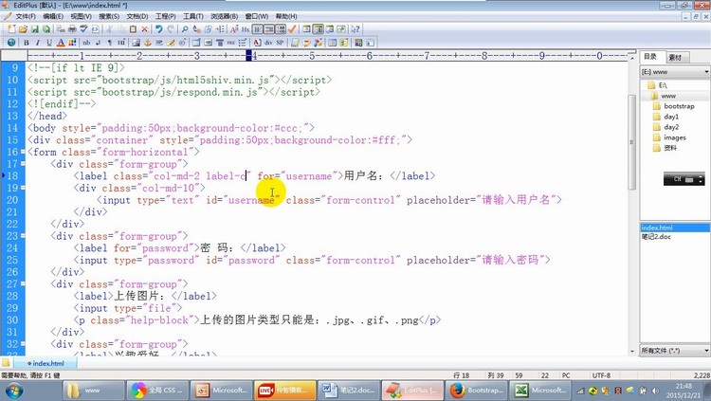The width and height of the screenshot is (711, 401).
Task: Toggle word wrap W button
Action: tap(257, 29)
